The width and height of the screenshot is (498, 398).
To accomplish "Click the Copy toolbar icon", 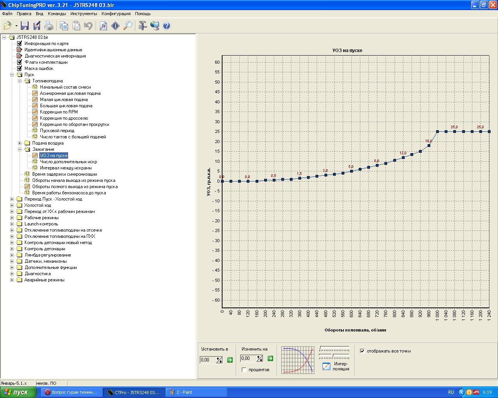I will coord(64,26).
